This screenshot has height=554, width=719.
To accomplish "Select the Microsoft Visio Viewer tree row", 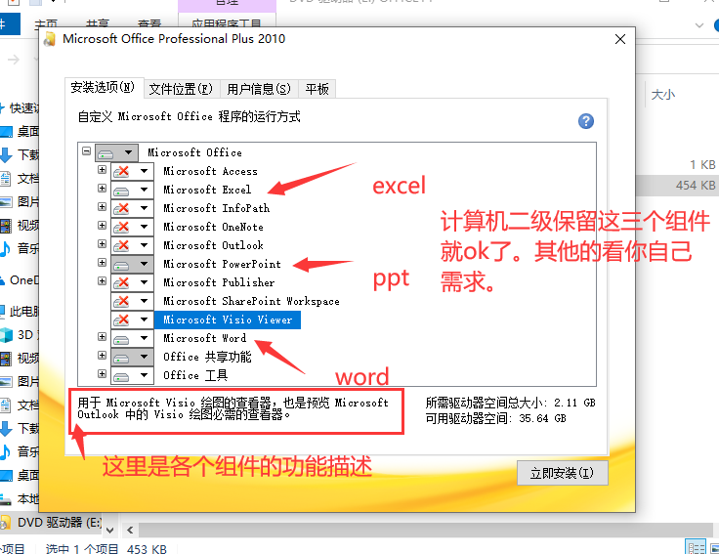I will pyautogui.click(x=228, y=320).
